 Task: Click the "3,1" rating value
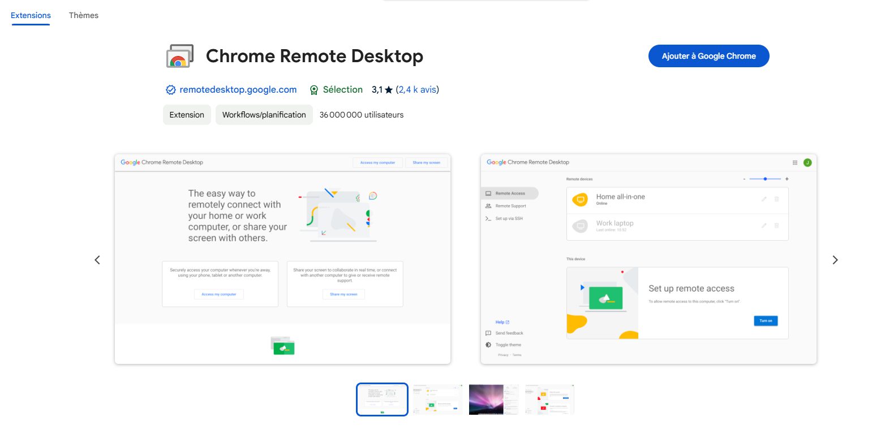coord(377,90)
